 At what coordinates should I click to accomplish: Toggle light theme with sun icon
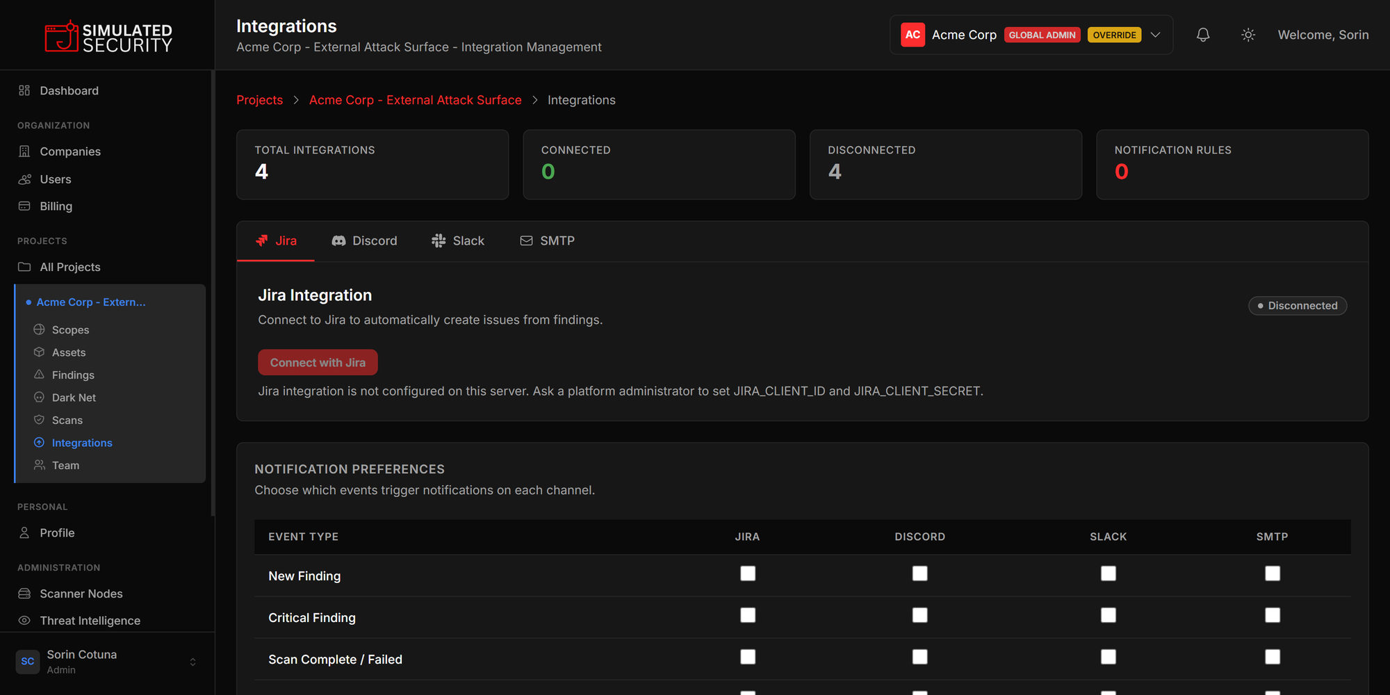tap(1248, 35)
